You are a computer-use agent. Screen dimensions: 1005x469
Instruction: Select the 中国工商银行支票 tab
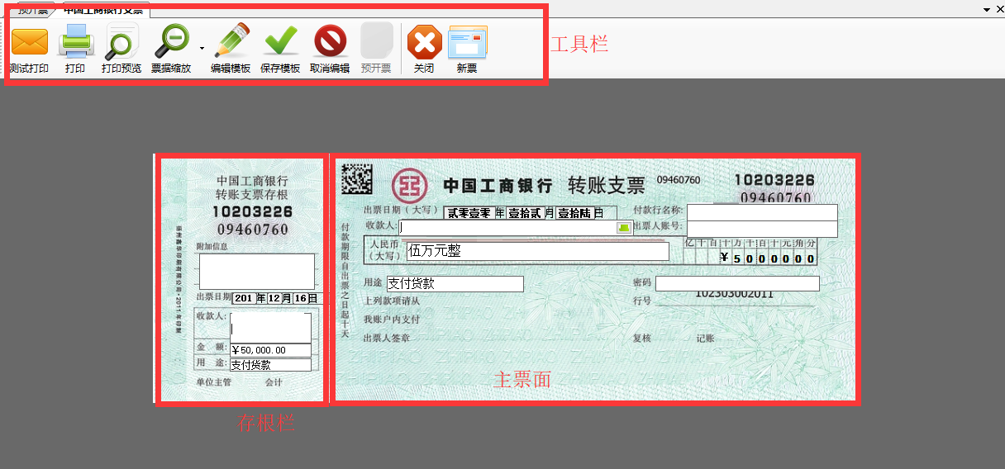pyautogui.click(x=103, y=10)
